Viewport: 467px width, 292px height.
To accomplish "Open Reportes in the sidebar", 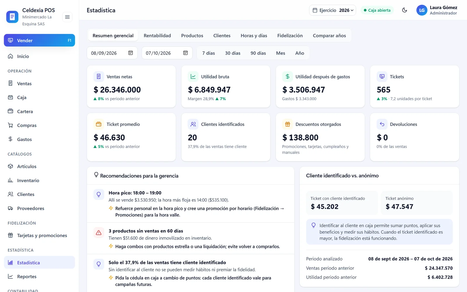I will click(x=39, y=277).
